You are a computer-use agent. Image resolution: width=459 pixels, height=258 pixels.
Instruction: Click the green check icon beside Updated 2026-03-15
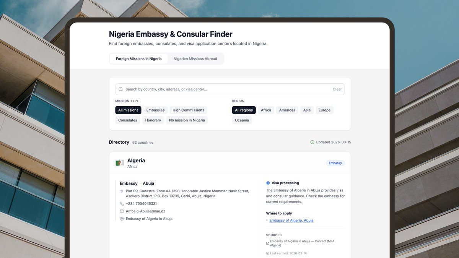[x=312, y=142]
